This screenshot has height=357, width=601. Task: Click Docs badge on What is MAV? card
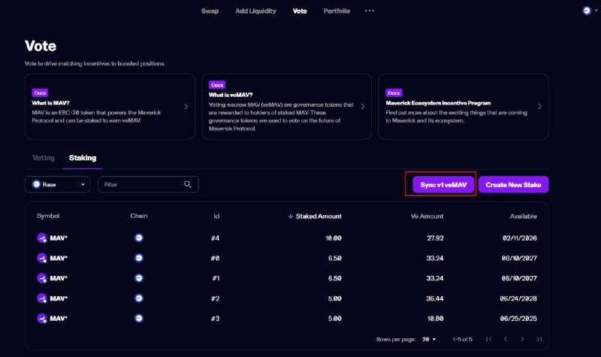pos(40,92)
